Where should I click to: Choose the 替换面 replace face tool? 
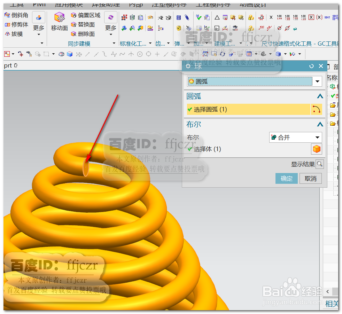tap(83, 24)
